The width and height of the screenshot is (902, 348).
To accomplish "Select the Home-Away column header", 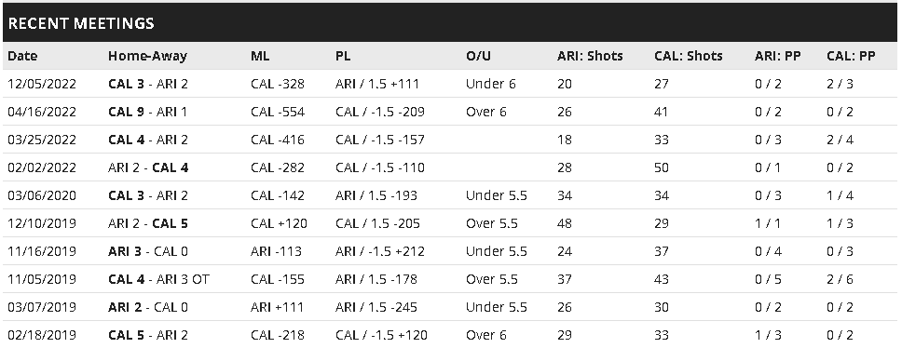I will [x=147, y=56].
